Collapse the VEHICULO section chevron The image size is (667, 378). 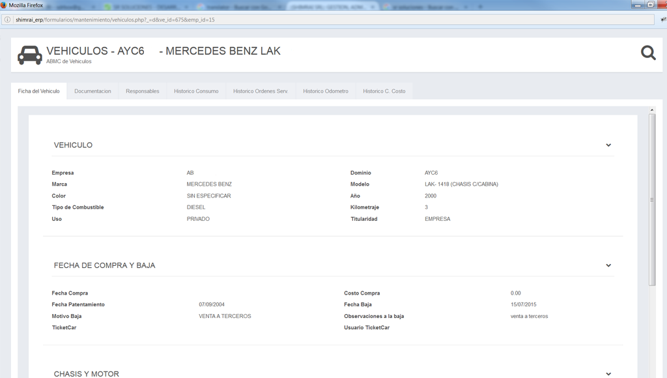[x=608, y=145]
